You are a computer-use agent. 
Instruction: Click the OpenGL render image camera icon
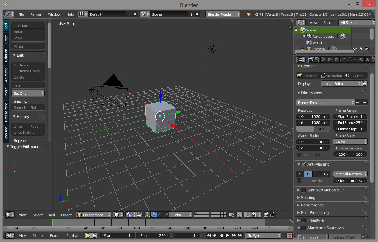266,215
